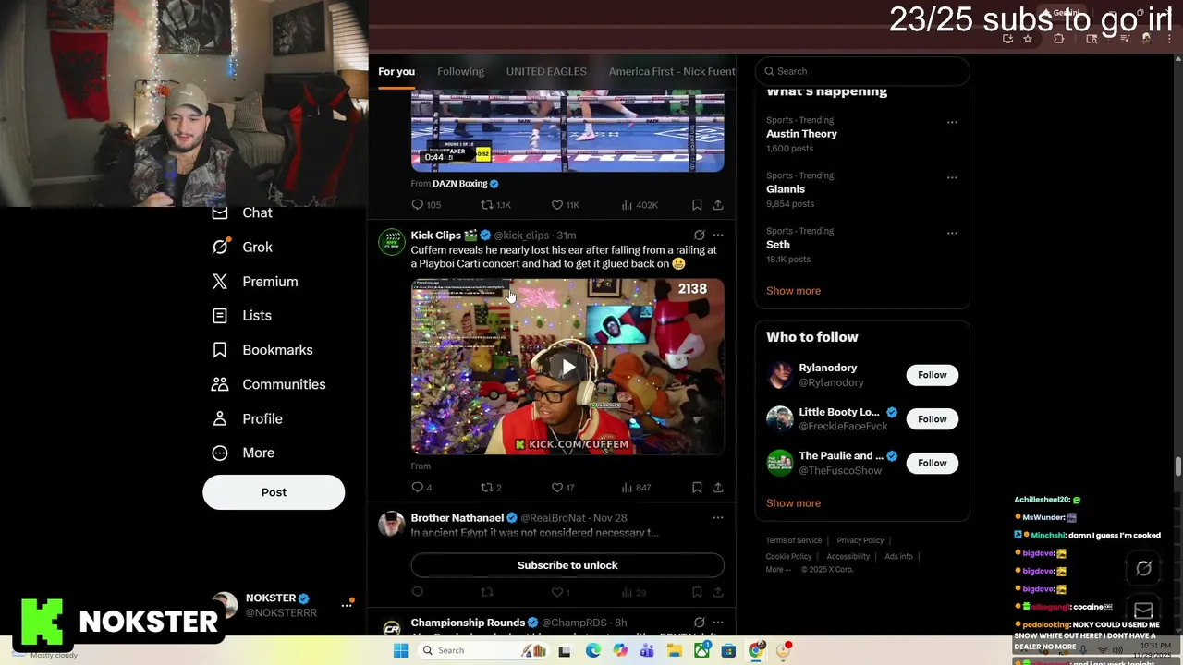The width and height of the screenshot is (1183, 665).
Task: Show more accounts under Who to follow
Action: point(793,503)
